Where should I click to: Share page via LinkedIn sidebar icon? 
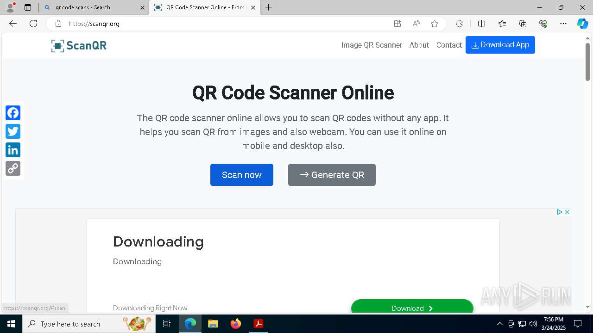click(x=13, y=150)
